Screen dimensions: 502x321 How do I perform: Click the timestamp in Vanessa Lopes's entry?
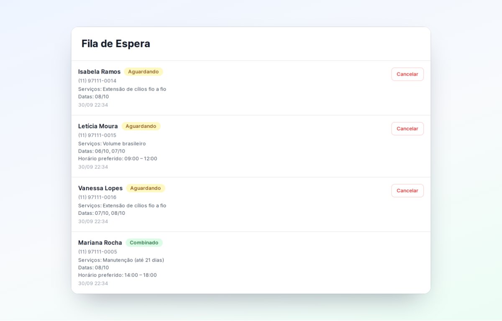(x=93, y=222)
